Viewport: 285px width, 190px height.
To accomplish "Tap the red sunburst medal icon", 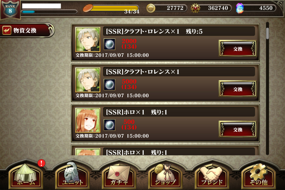I will 196,8.
